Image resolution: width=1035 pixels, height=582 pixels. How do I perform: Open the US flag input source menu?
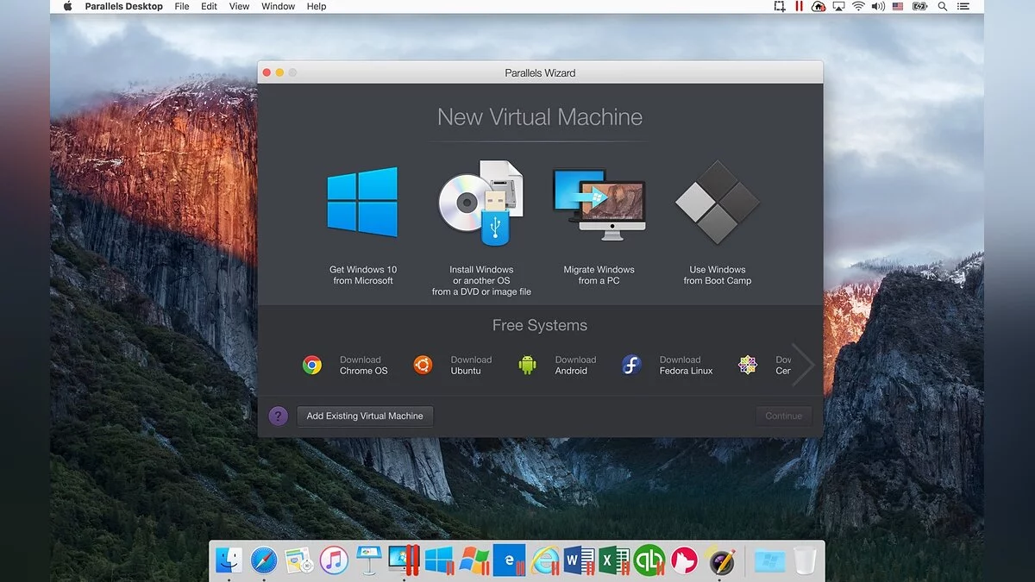pos(898,6)
